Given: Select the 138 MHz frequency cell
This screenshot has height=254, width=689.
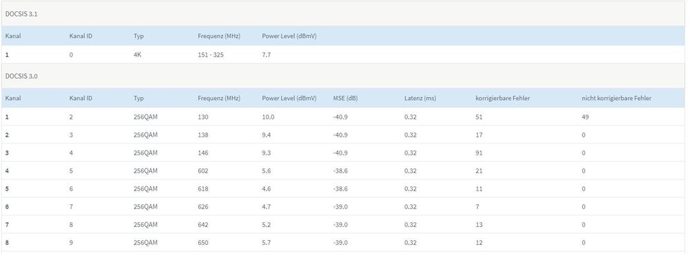Looking at the screenshot, I should (203, 135).
